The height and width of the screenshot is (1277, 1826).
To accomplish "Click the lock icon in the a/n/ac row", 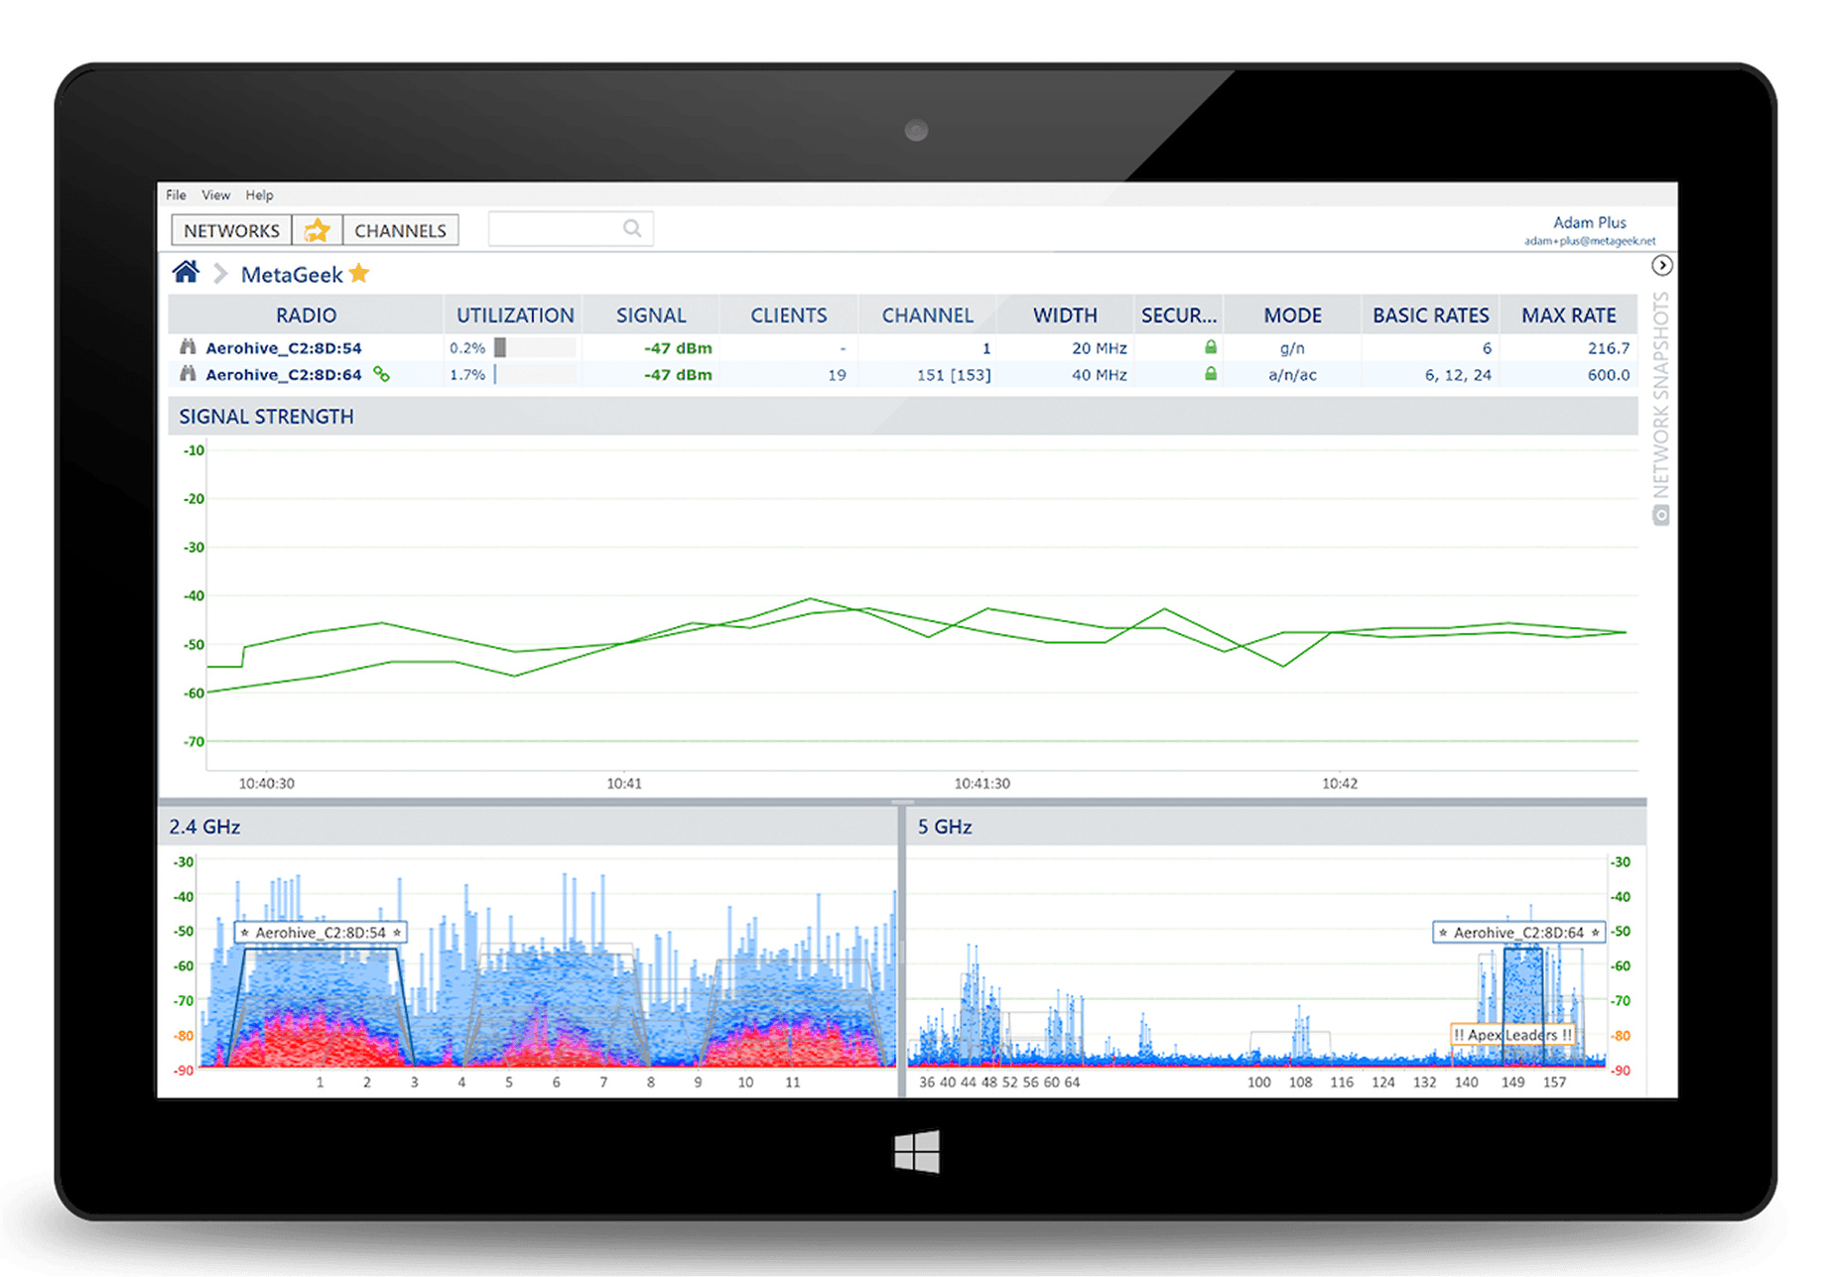I will 1211,373.
